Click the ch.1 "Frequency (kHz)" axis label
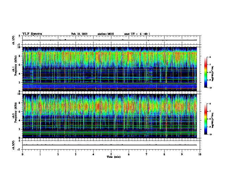Image resolution: width=225 pixels, height=173 pixels. (x=16, y=66)
